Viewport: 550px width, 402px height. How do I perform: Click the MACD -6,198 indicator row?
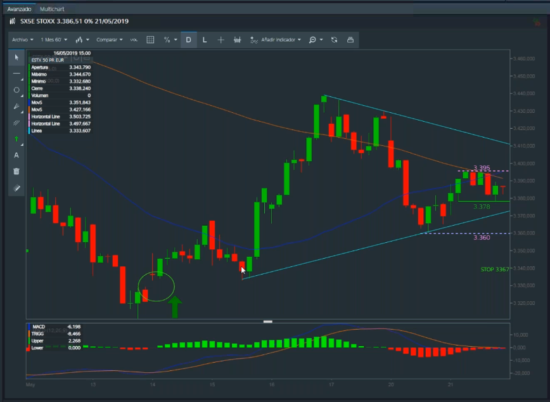coord(55,327)
